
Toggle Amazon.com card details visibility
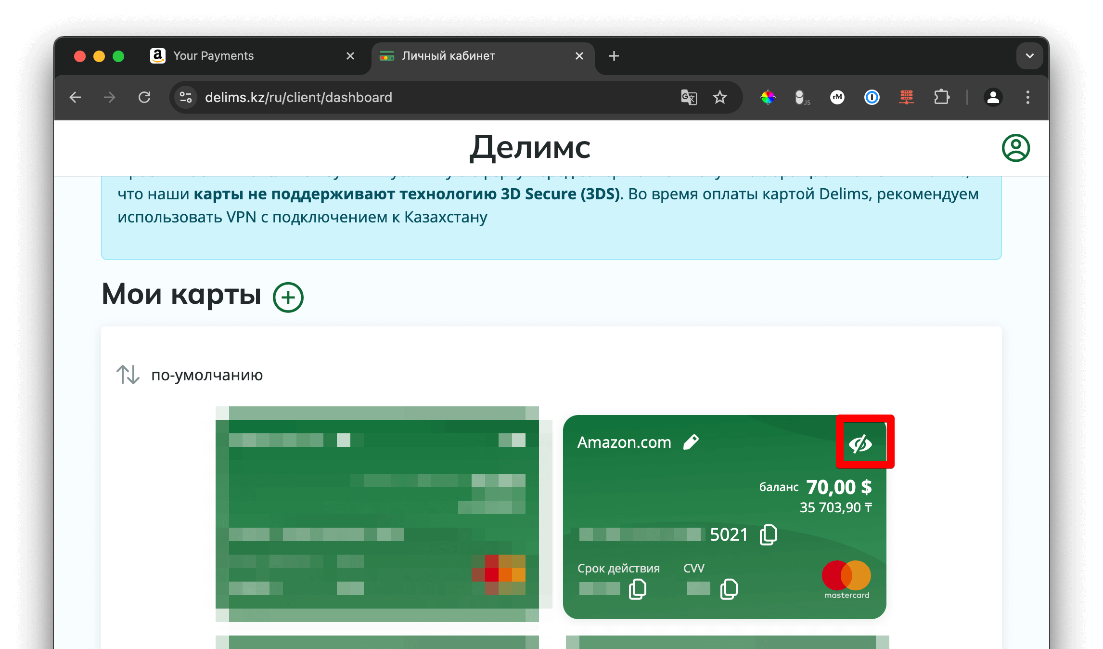click(x=860, y=443)
